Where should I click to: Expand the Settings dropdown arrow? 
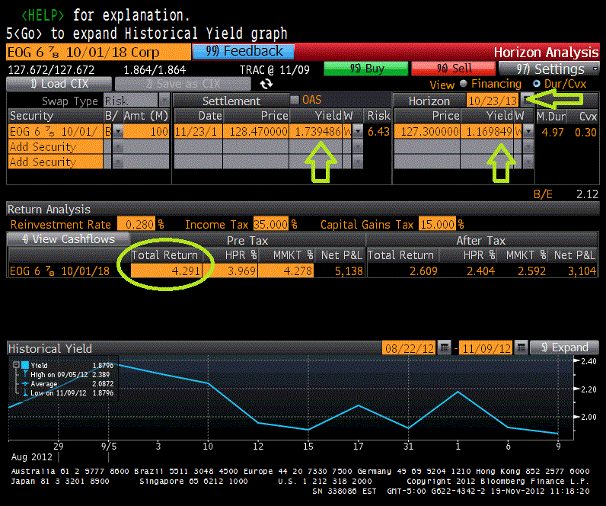coord(595,69)
